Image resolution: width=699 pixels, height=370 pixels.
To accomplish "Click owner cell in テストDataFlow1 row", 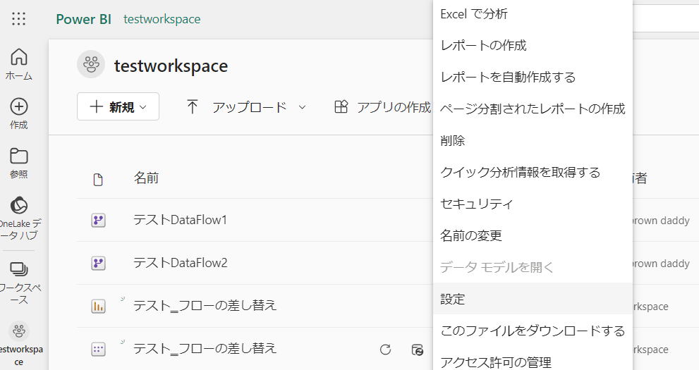I will coord(661,221).
